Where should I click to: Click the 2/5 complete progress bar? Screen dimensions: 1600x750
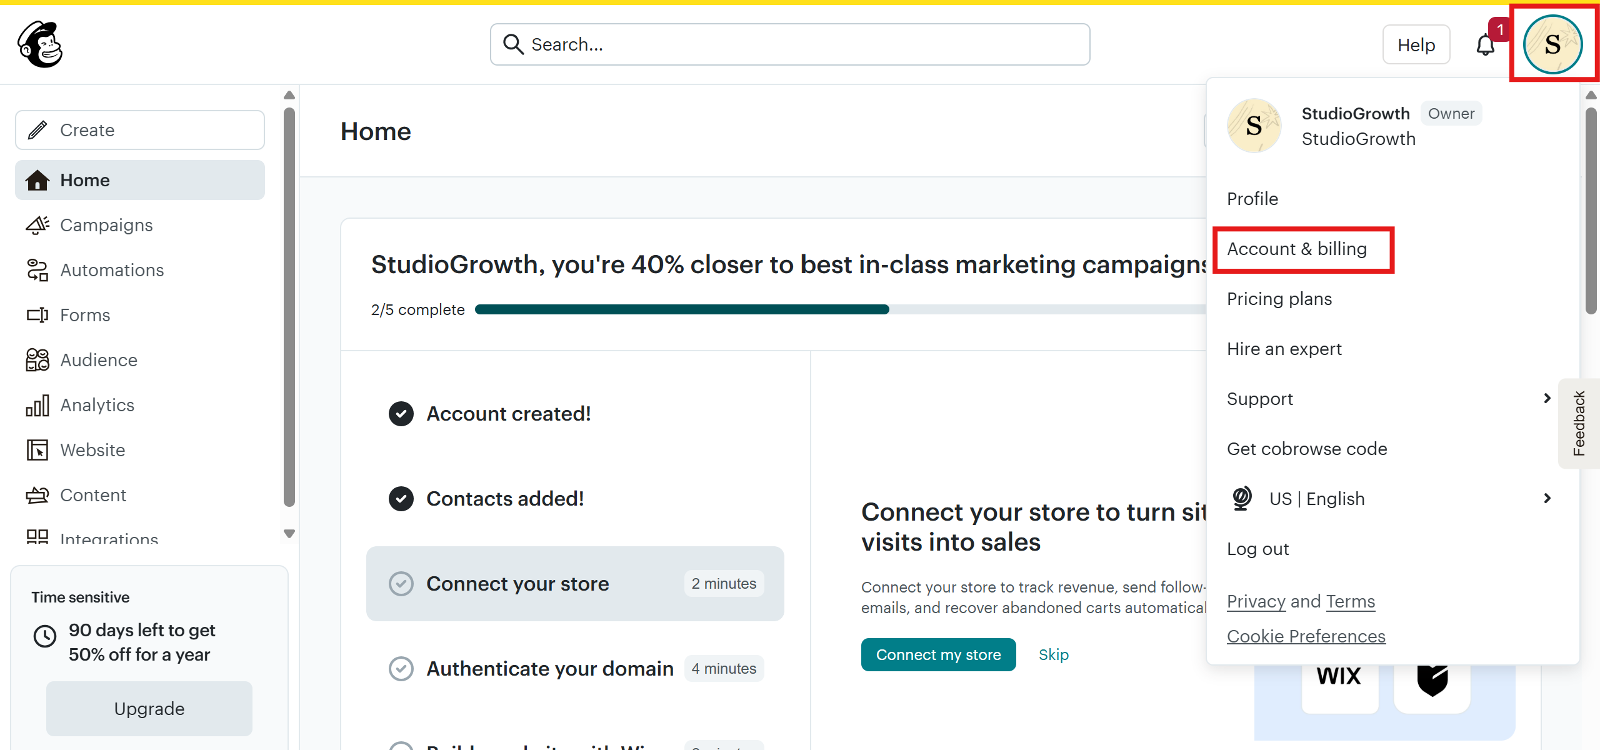[841, 309]
